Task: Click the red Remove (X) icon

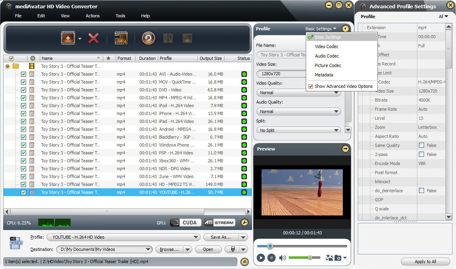Action: (93, 38)
